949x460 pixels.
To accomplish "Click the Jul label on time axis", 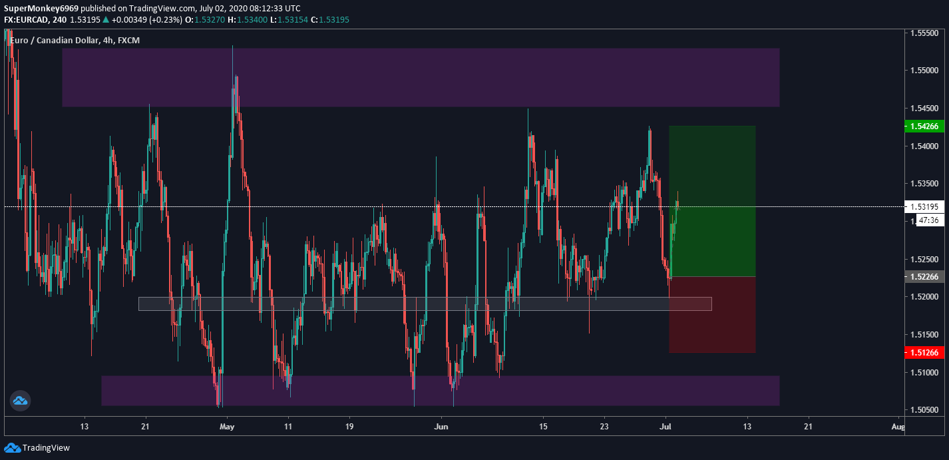I will [x=666, y=426].
